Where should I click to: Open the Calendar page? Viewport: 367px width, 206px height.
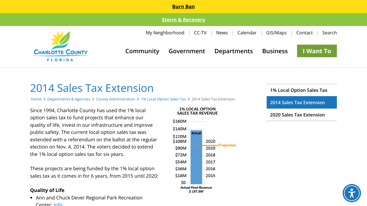(247, 33)
